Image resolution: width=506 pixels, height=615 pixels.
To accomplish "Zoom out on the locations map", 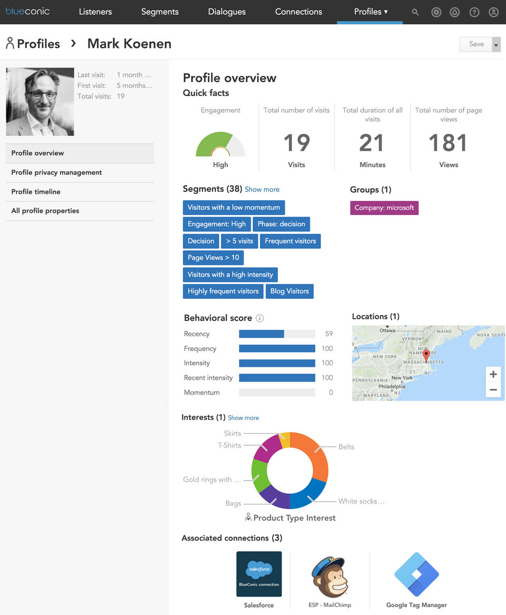I will point(493,389).
